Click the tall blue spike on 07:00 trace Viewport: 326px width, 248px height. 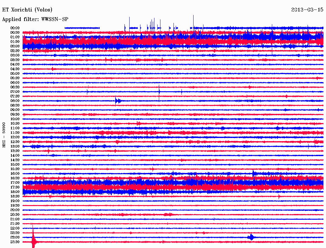click(159, 93)
